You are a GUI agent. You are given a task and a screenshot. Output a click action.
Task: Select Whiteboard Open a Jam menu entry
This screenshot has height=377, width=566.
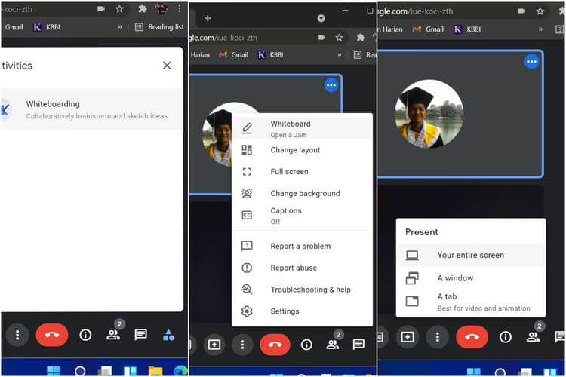302,128
